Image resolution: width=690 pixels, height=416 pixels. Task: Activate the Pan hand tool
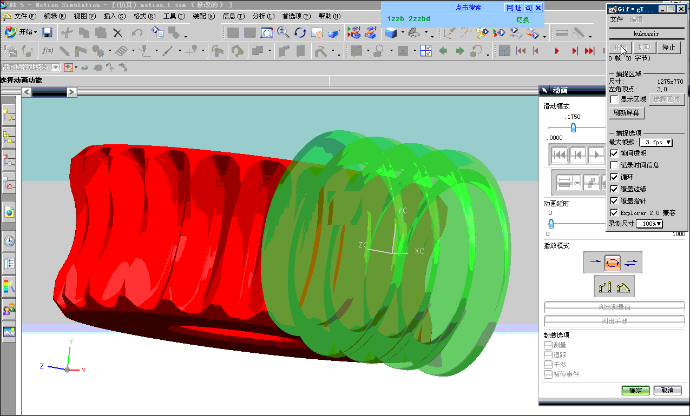[x=317, y=32]
